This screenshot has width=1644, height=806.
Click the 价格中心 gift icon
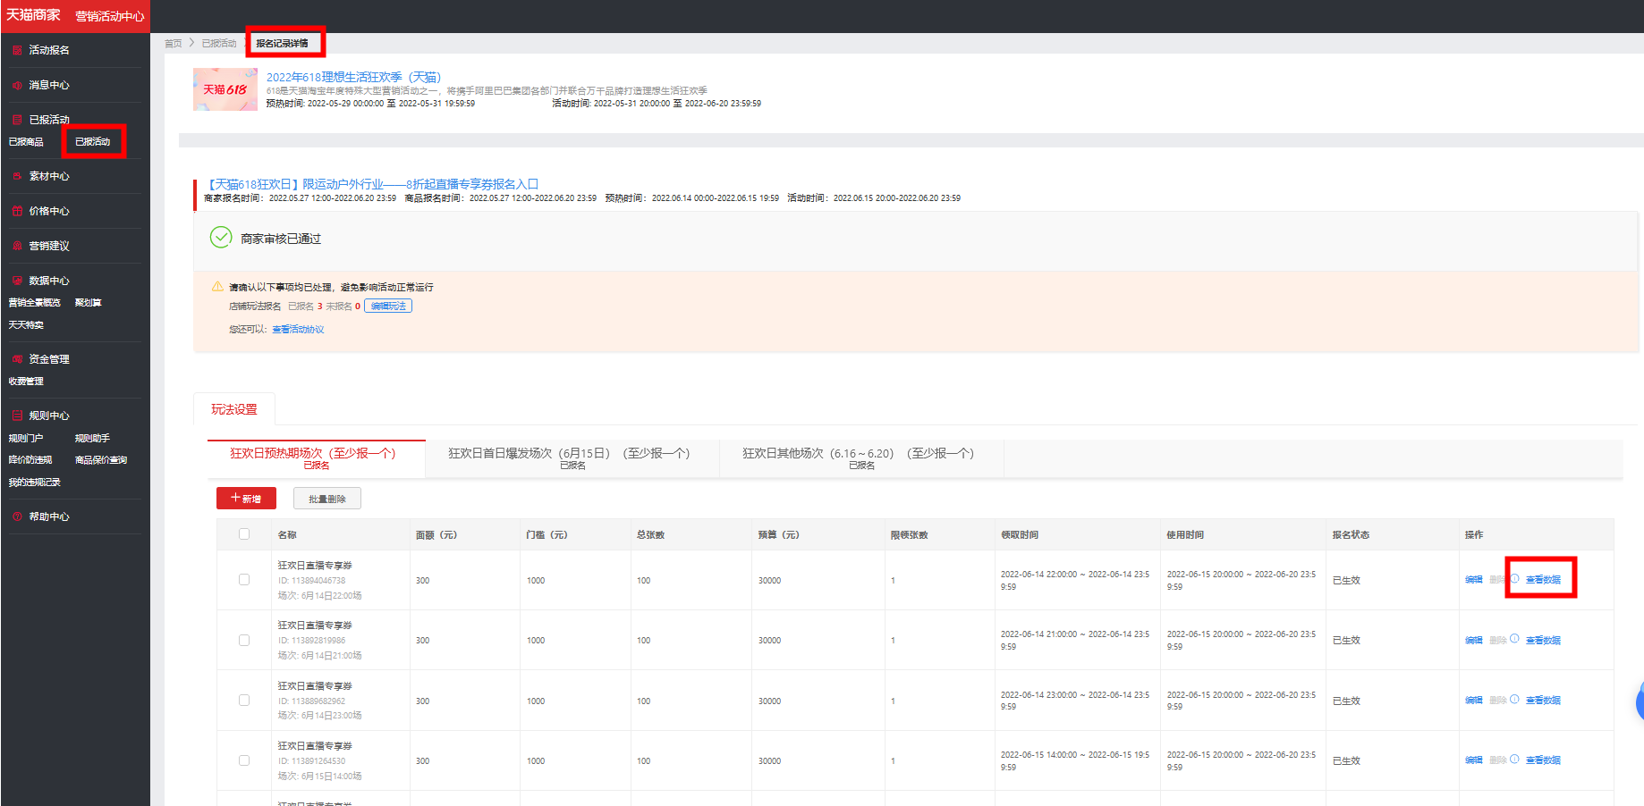point(17,211)
